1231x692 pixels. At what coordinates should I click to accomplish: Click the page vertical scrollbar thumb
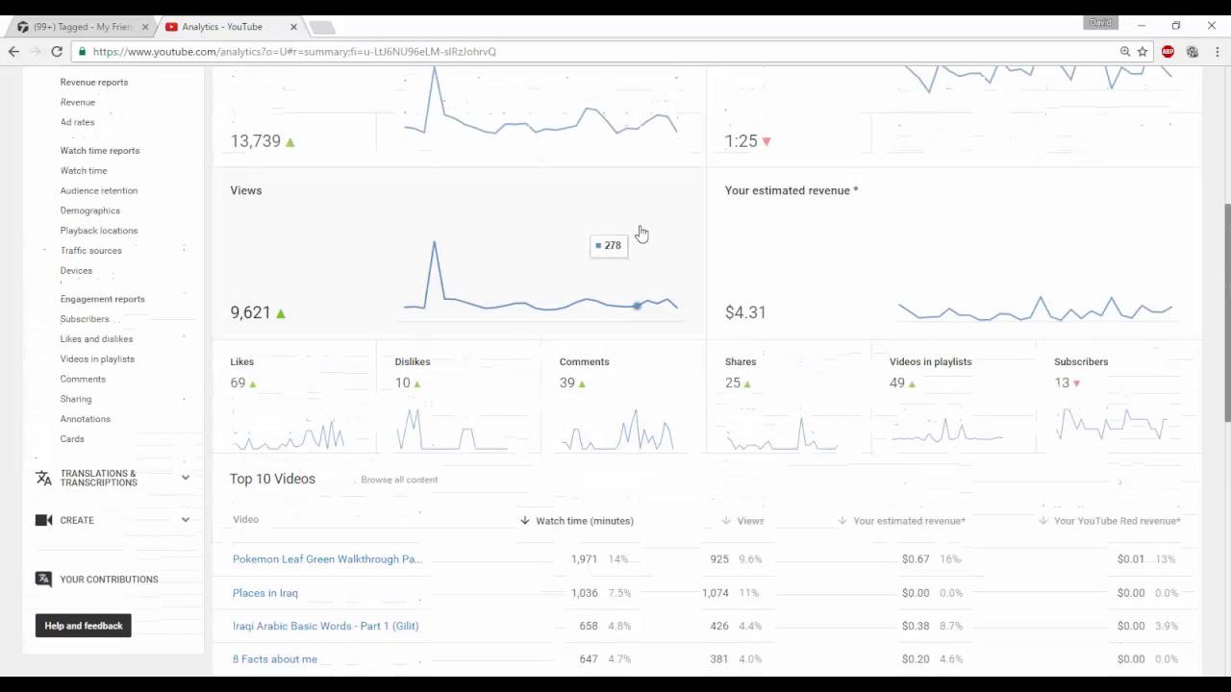click(x=1225, y=312)
